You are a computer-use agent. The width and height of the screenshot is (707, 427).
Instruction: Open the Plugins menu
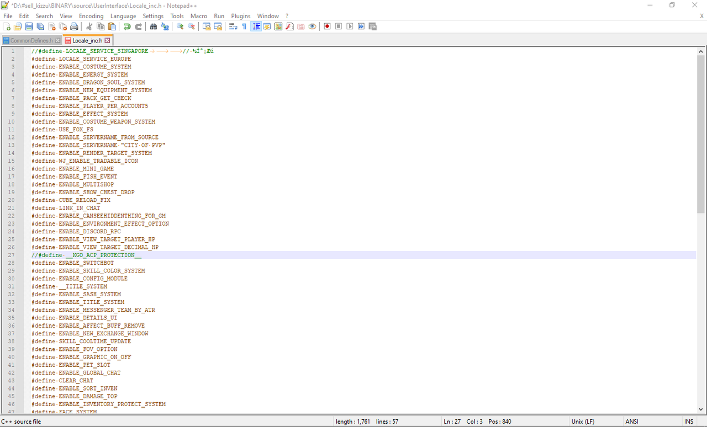pyautogui.click(x=241, y=16)
